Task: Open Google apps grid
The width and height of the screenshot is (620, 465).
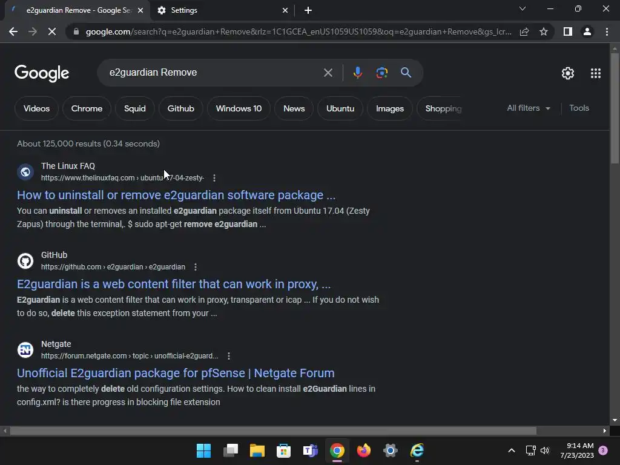Action: (596, 73)
